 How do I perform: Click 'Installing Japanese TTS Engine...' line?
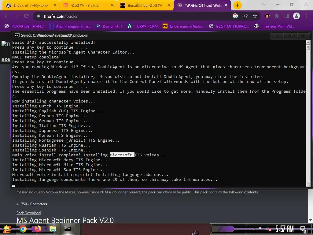click(x=52, y=130)
